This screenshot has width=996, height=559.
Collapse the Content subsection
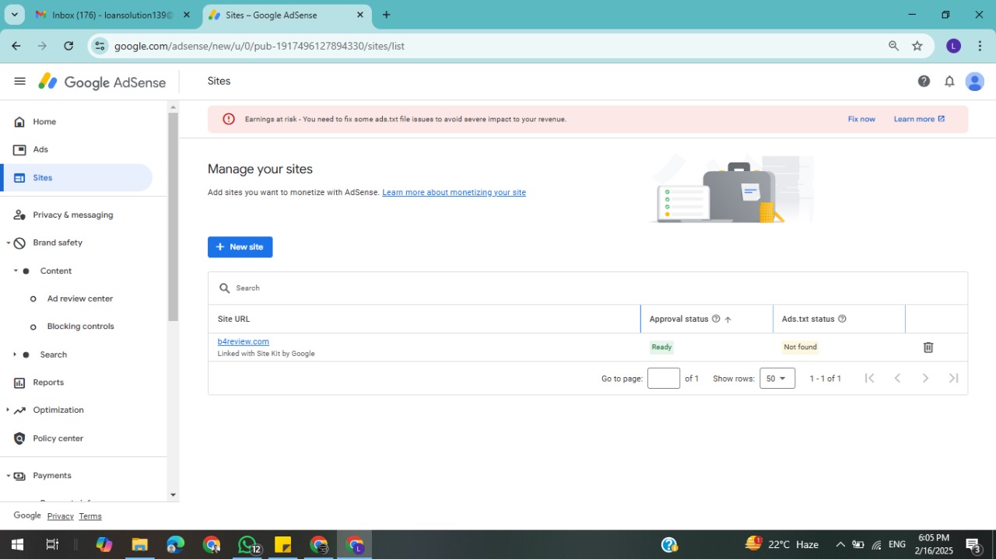coord(16,271)
